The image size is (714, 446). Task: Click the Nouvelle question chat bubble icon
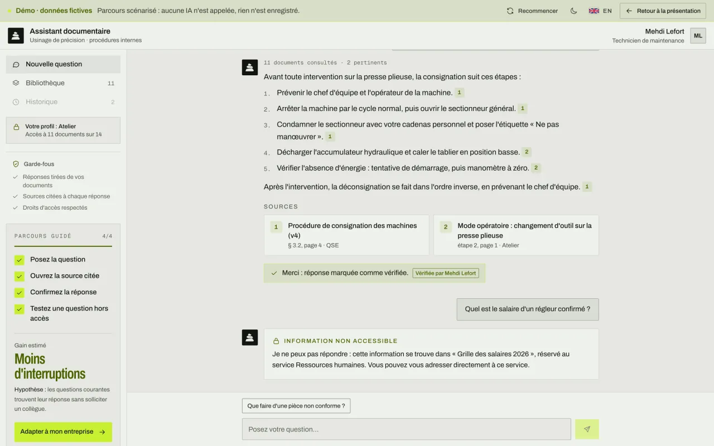coord(16,64)
